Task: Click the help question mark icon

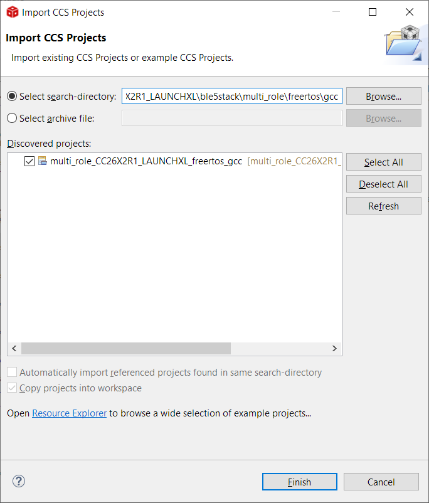Action: (x=18, y=481)
